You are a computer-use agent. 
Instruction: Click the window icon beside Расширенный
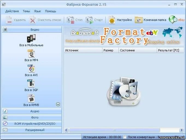coord(5,130)
